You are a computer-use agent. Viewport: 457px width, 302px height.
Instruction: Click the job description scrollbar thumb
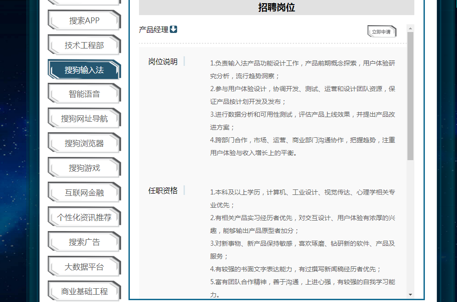click(410, 96)
